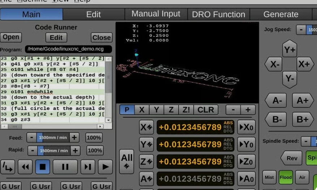Select G-code line 34 g0 z#3

(x=52, y=119)
